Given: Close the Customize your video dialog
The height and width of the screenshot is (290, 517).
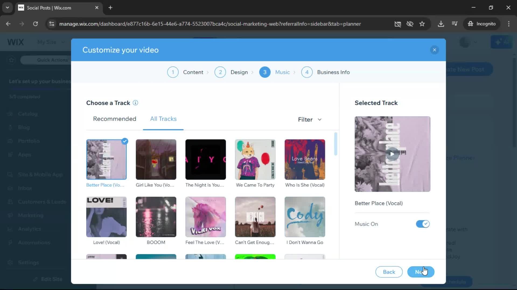Looking at the screenshot, I should [x=434, y=50].
